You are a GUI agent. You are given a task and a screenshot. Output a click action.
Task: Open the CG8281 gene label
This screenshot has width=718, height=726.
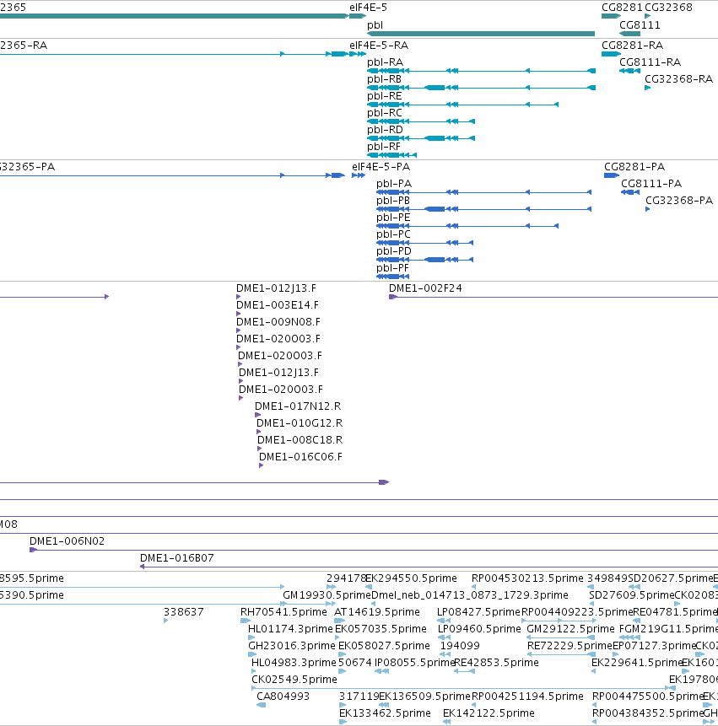pyautogui.click(x=622, y=8)
